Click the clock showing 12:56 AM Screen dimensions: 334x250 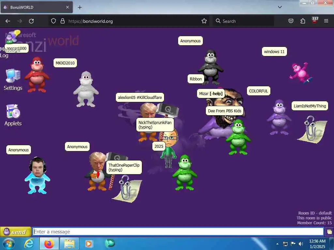(x=317, y=243)
